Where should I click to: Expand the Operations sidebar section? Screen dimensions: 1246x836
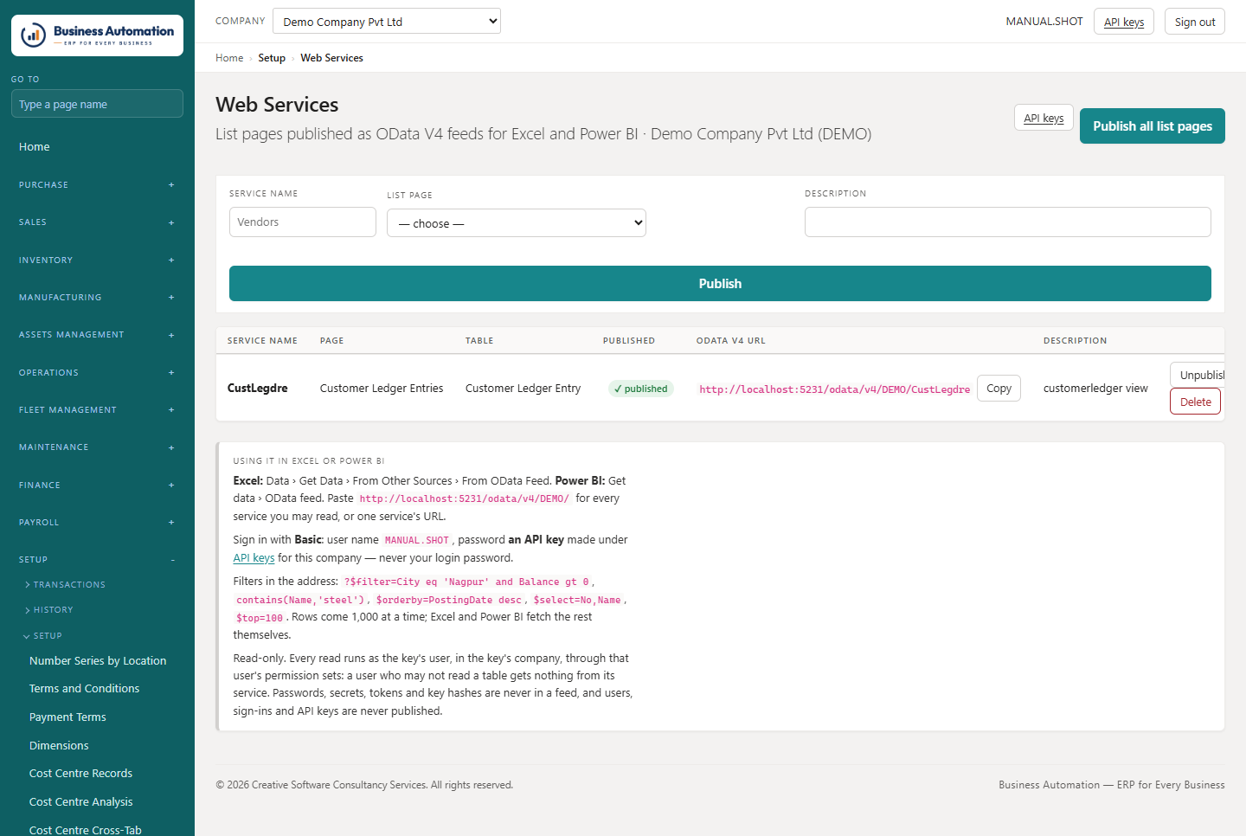97,373
